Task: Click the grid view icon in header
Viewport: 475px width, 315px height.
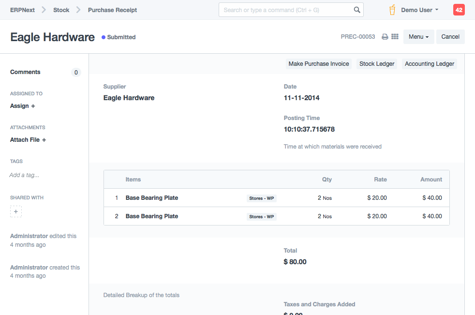Action: pos(395,37)
